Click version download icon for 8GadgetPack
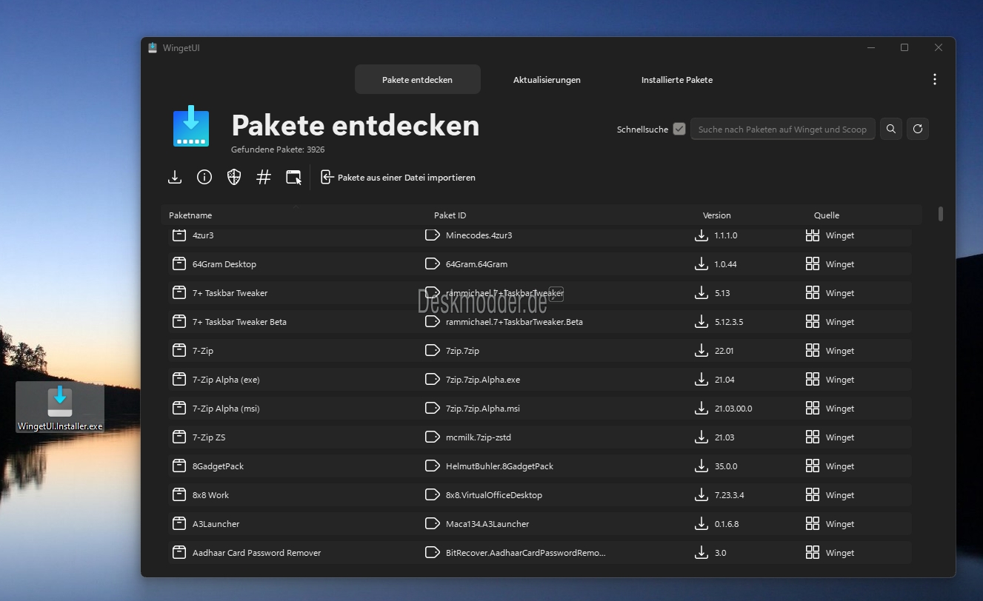 [x=702, y=466]
